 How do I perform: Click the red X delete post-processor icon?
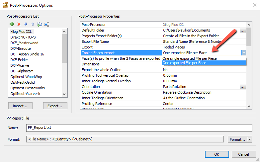(19, 24)
